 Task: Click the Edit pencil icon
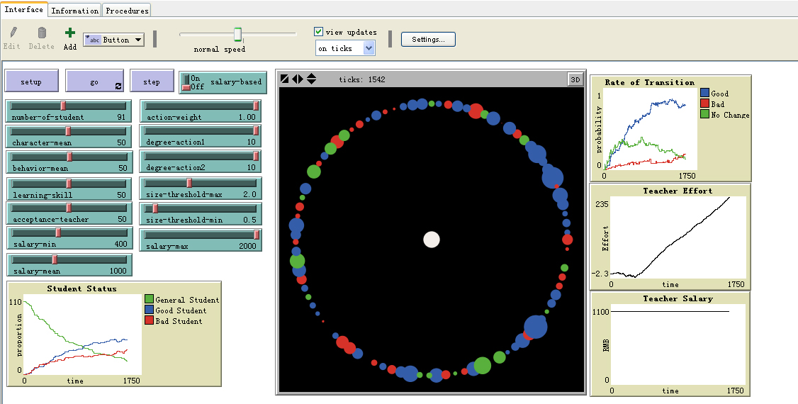click(12, 33)
